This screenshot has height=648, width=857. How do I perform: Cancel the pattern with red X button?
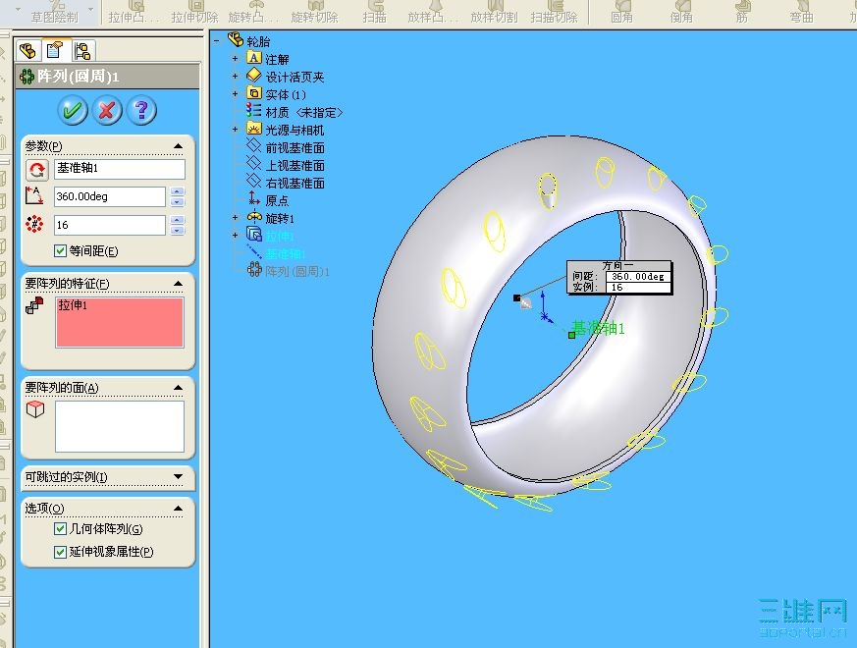coord(107,111)
